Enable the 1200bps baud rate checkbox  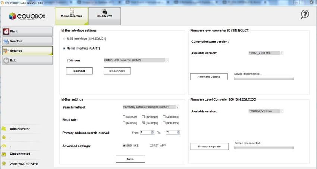[x=143, y=117]
